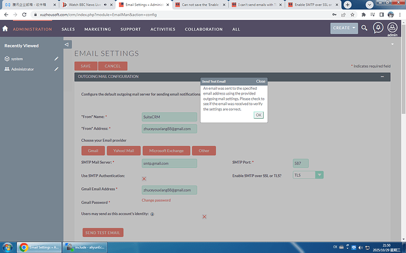
Task: Select the Gmail email provider button
Action: [x=93, y=151]
